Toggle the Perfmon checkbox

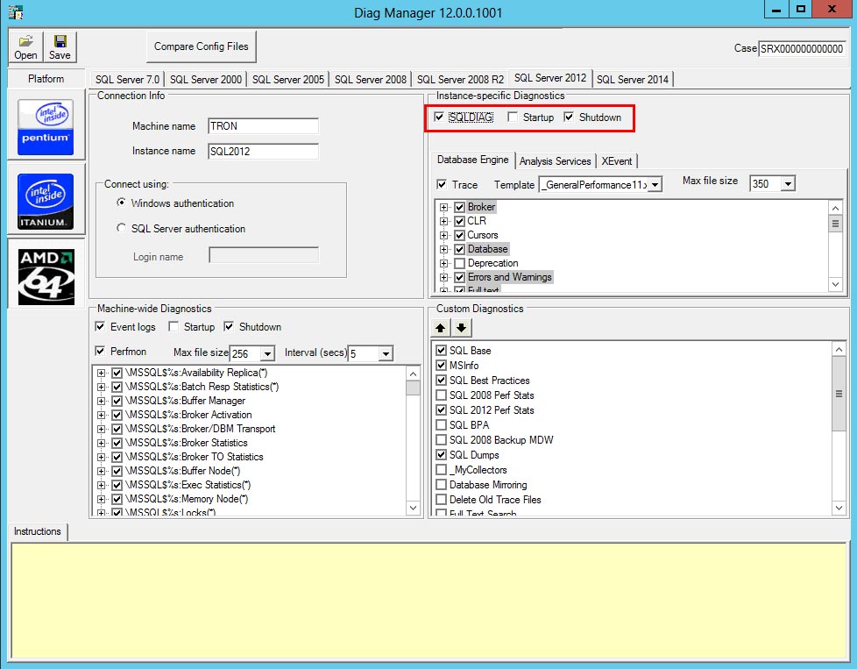click(100, 352)
